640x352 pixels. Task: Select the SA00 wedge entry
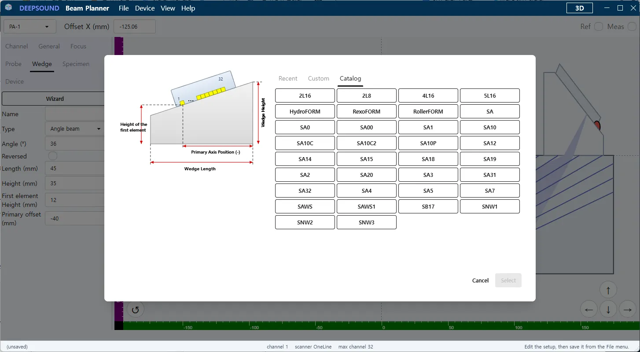click(x=367, y=127)
